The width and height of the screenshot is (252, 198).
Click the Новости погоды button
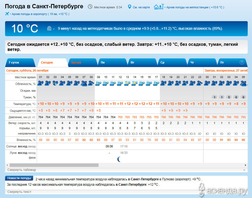tap(19, 178)
